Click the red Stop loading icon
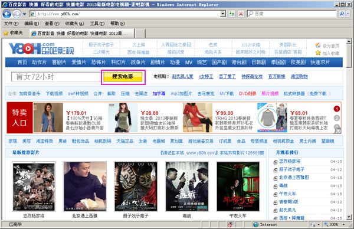 tap(241, 14)
